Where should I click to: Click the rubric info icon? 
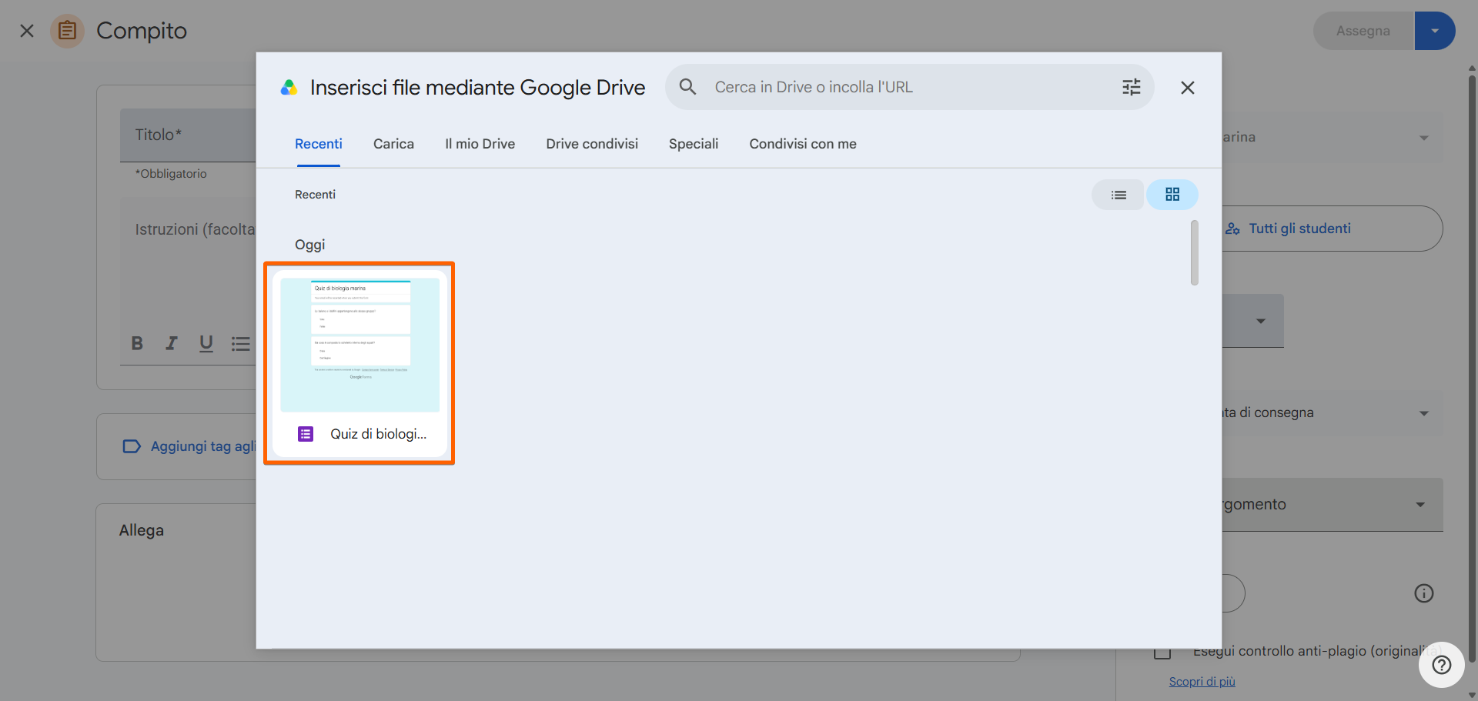click(x=1423, y=593)
